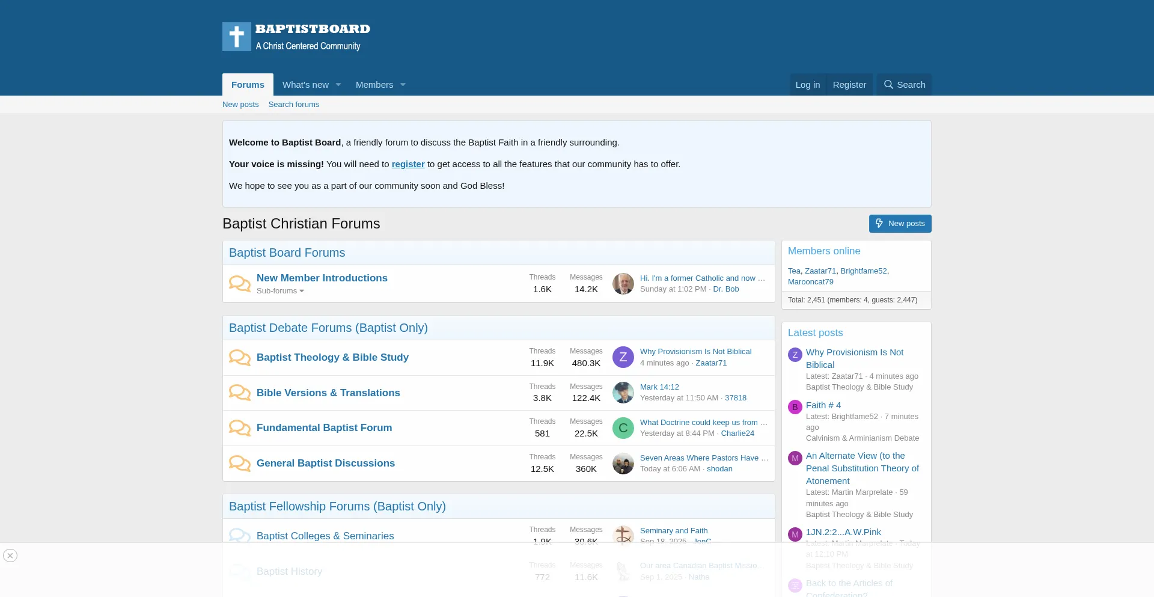Viewport: 1154px width, 597px height.
Task: Select the Forums tab
Action: coord(248,85)
